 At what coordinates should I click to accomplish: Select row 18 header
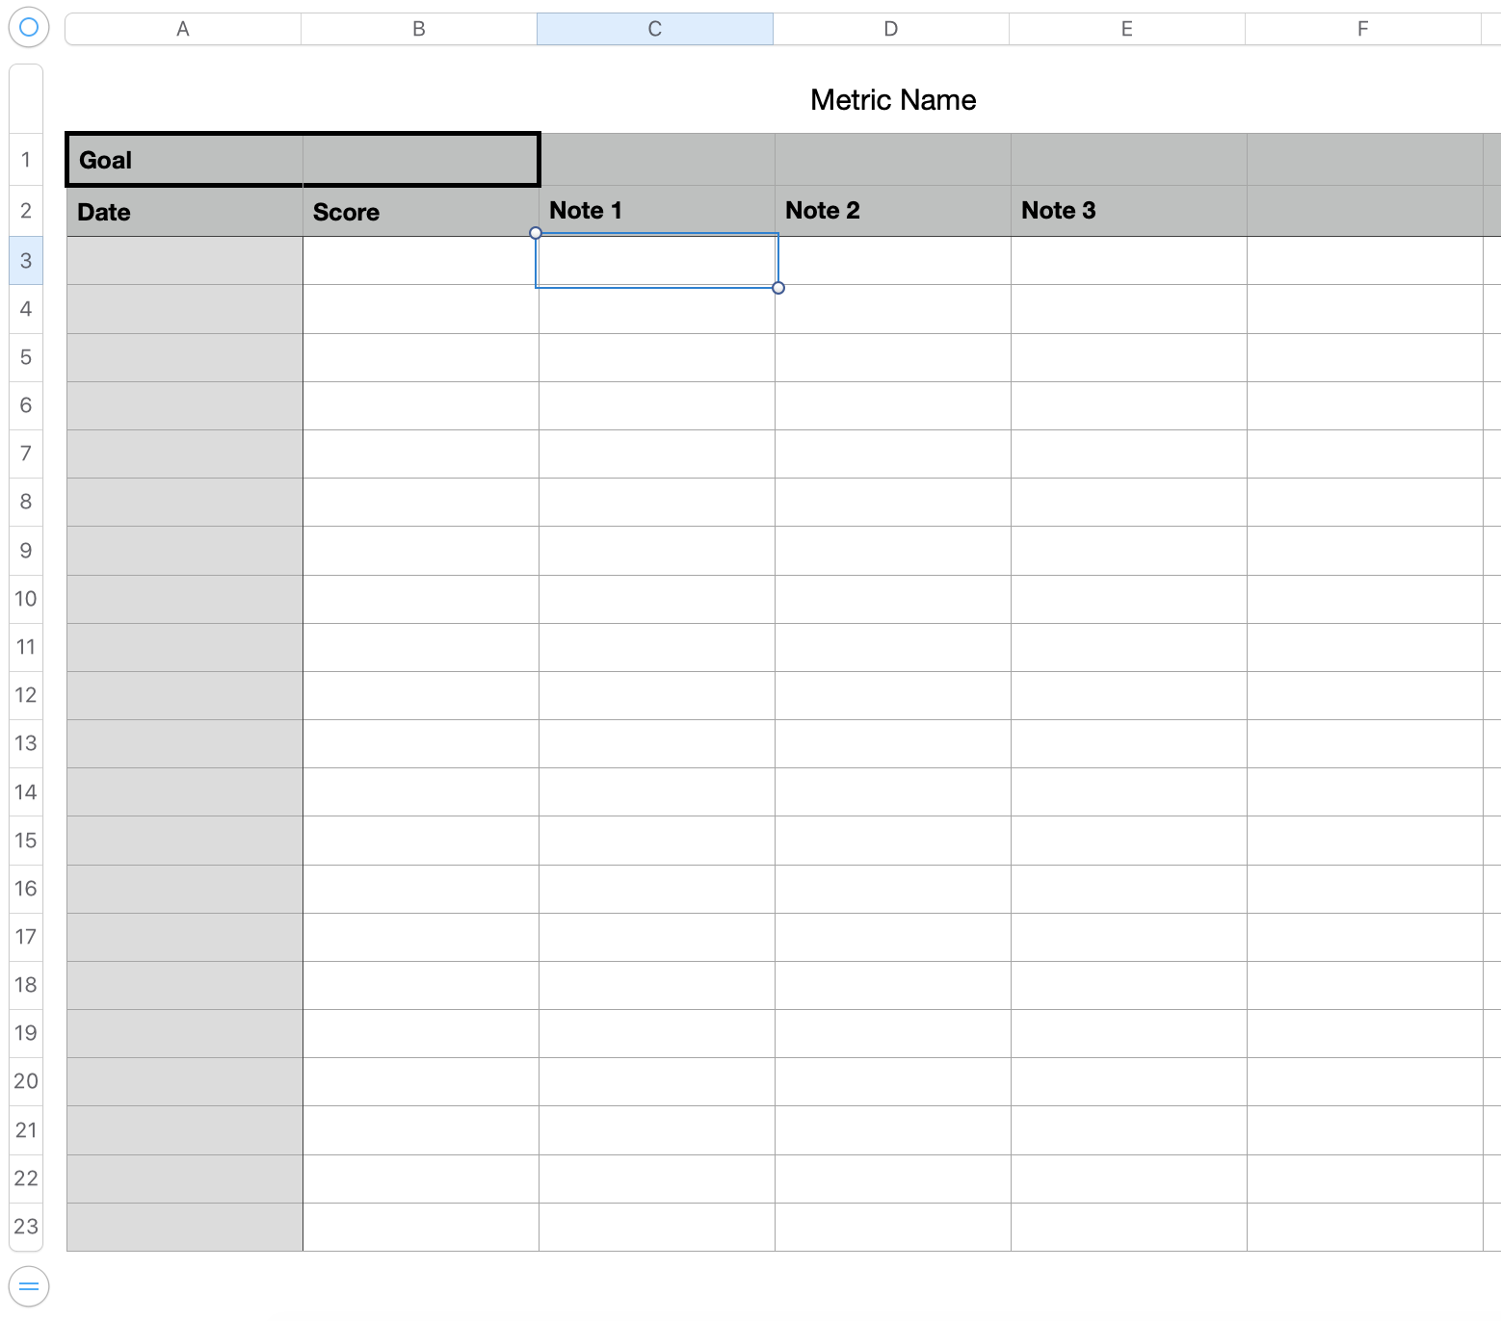pyautogui.click(x=26, y=985)
